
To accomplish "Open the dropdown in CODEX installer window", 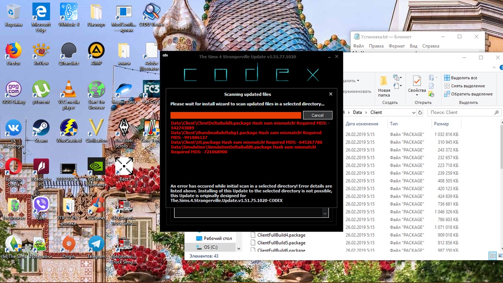I will [325, 213].
